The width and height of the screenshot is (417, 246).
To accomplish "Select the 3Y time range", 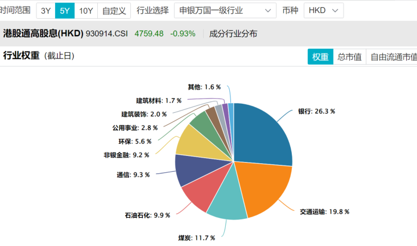I will point(46,11).
